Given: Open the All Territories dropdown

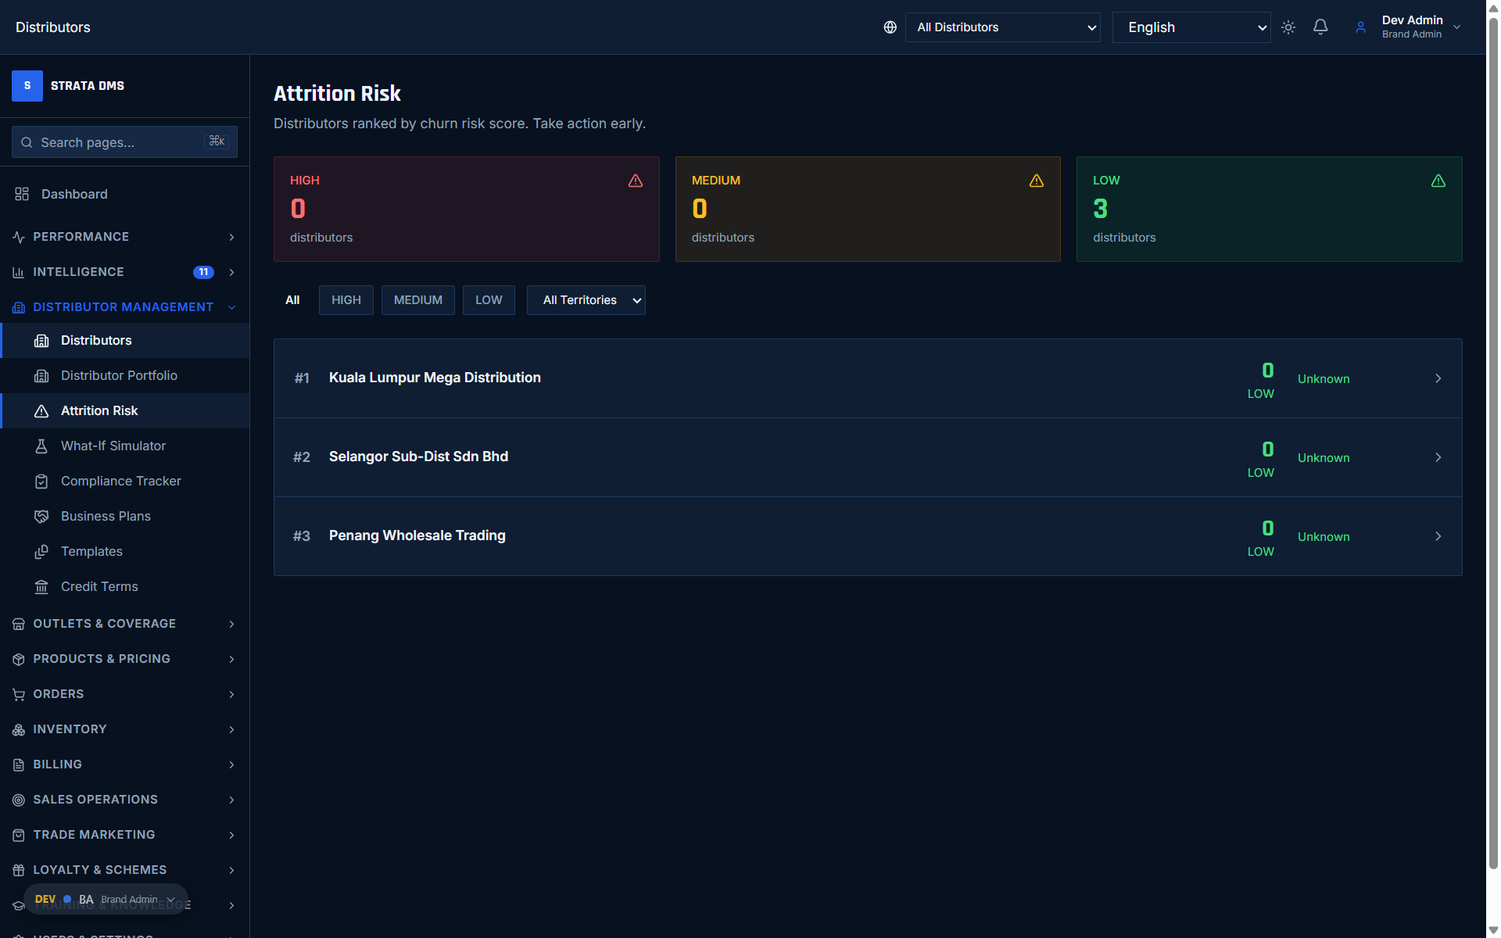Looking at the screenshot, I should 586,299.
